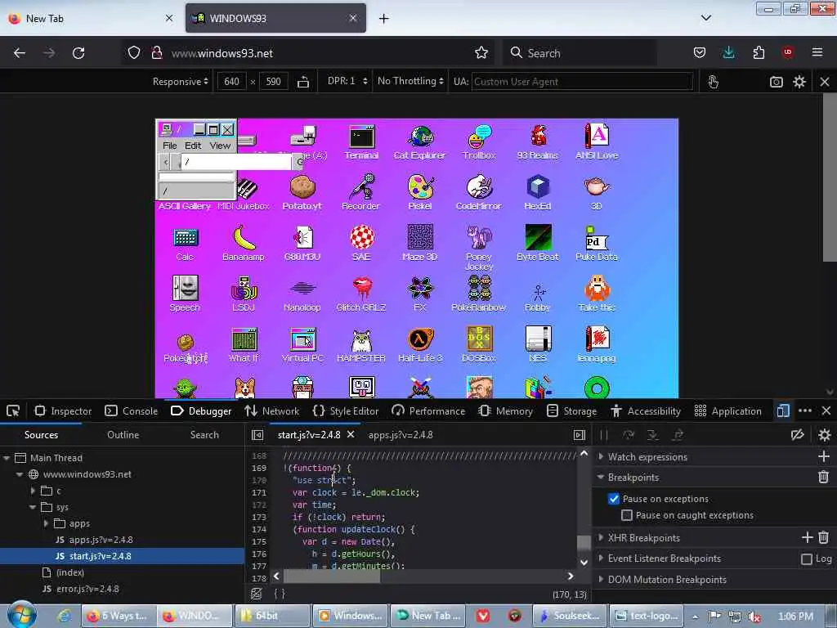The width and height of the screenshot is (837, 628).
Task: Open the Style Editor tab
Action: point(346,410)
